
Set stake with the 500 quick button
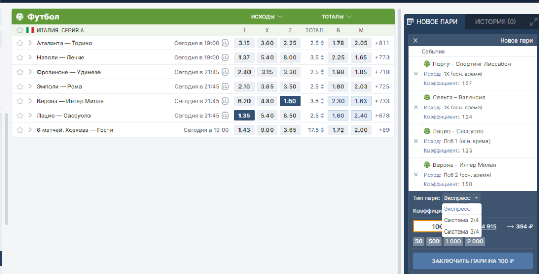coord(434,241)
